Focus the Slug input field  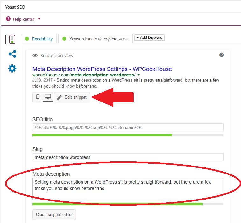tap(128, 157)
